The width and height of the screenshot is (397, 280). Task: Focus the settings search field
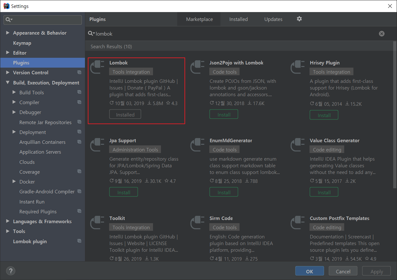(43, 20)
